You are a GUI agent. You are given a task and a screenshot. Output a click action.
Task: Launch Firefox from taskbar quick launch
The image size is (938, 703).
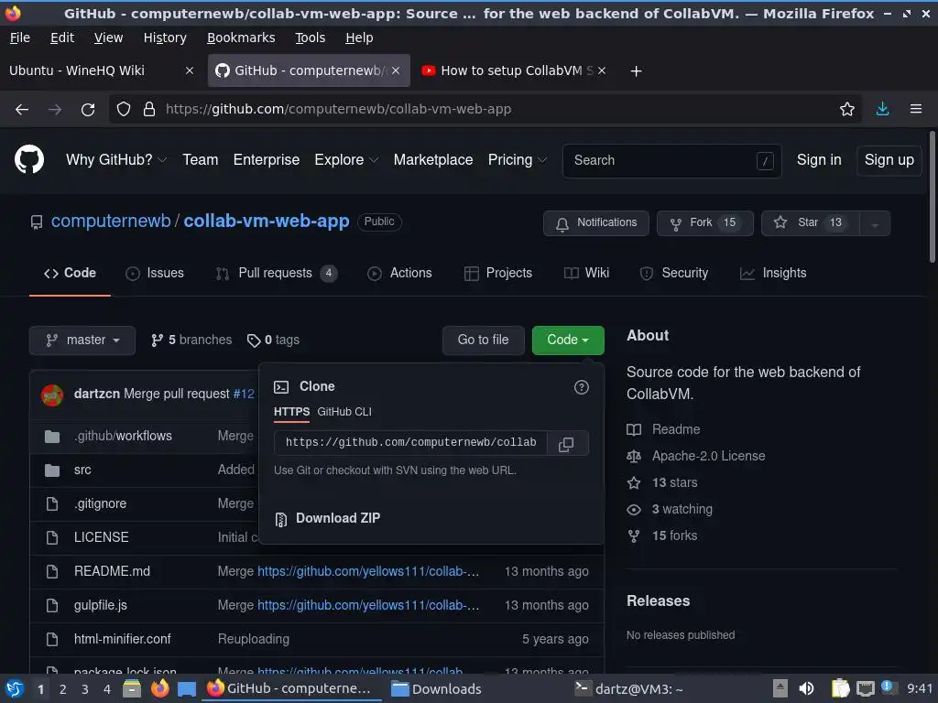tap(159, 688)
